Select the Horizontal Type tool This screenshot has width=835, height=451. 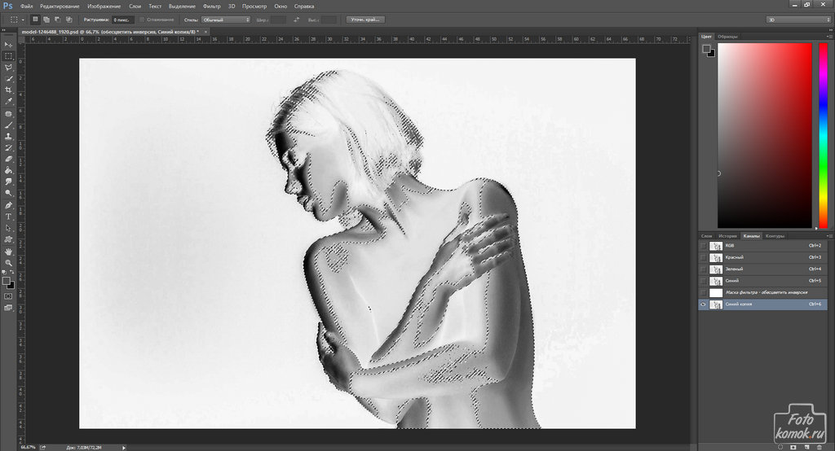[x=8, y=217]
